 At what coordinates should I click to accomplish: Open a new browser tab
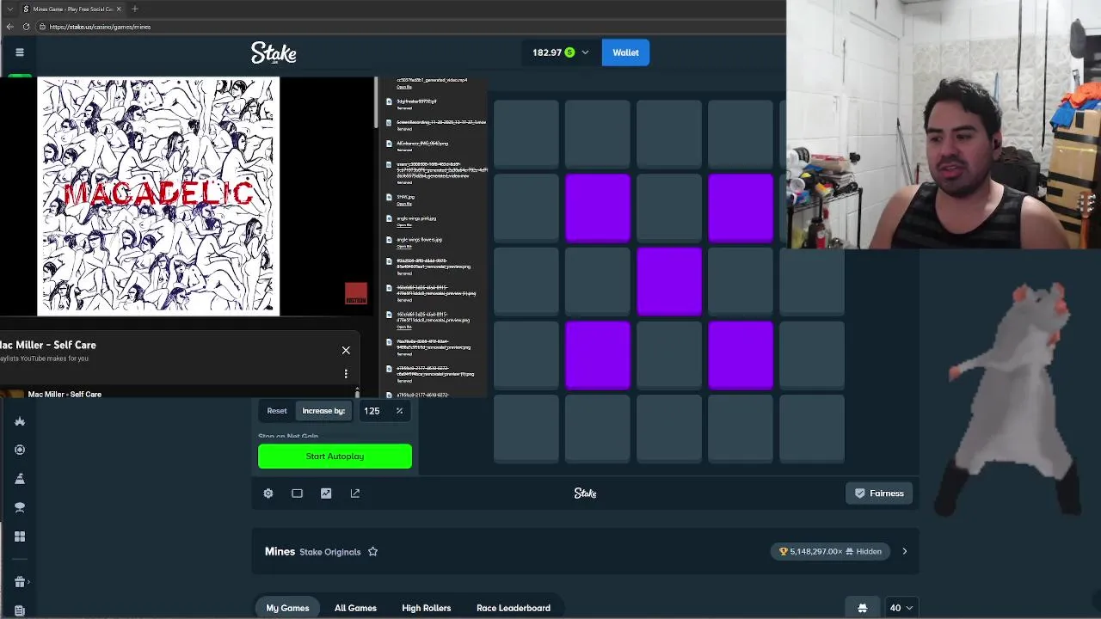click(134, 9)
